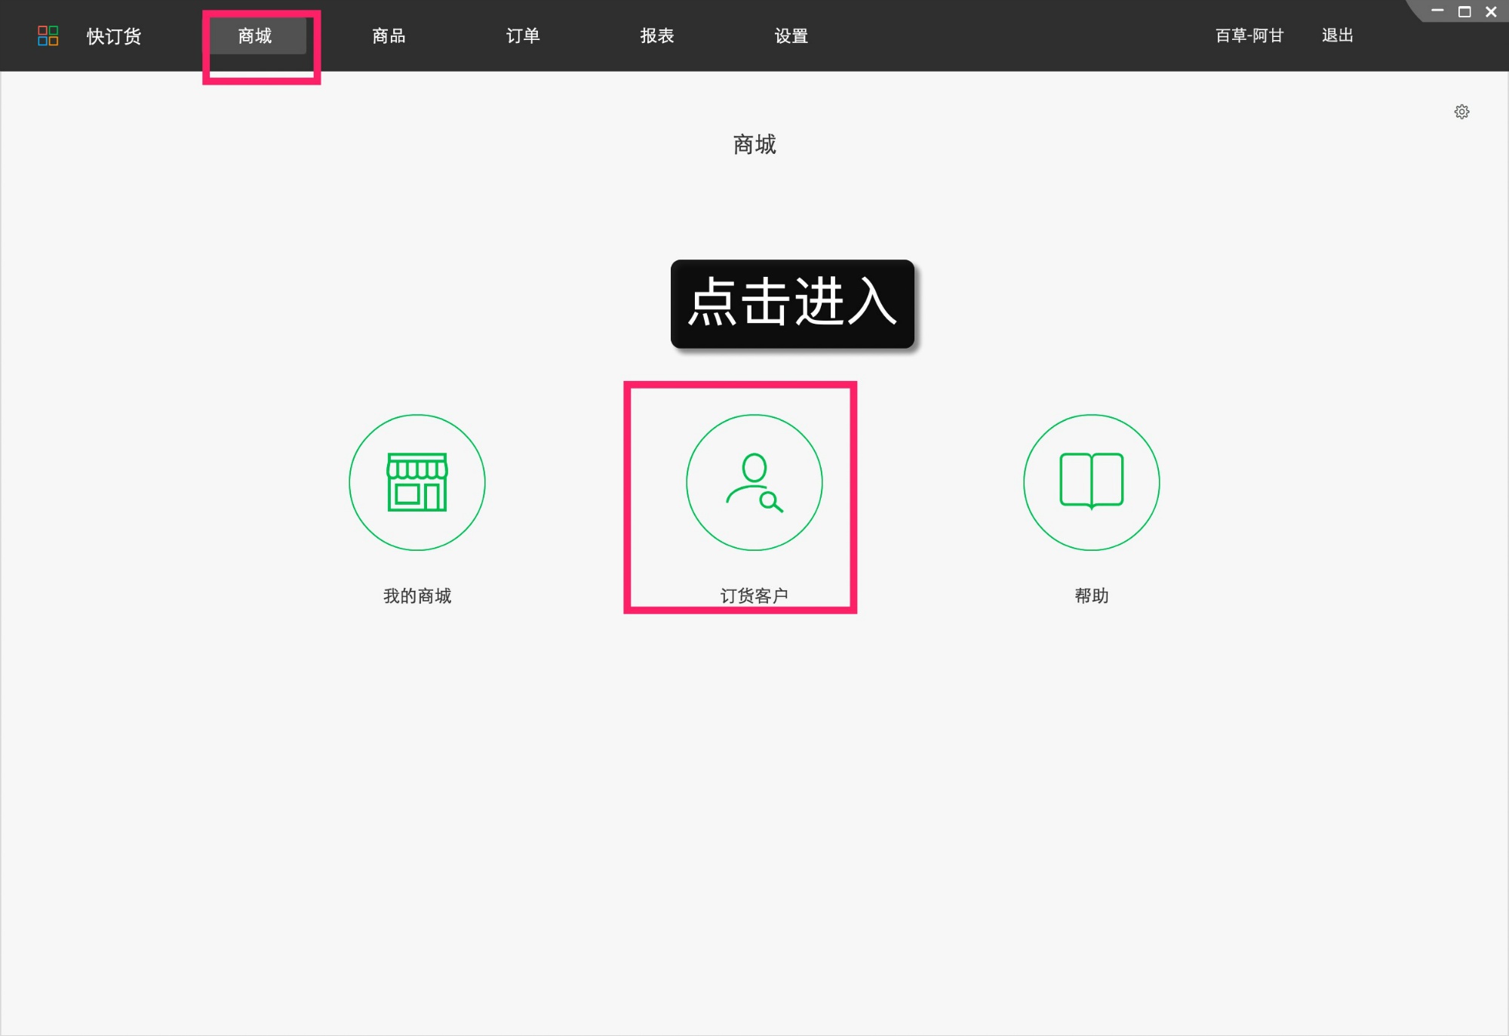Viewport: 1509px width, 1036px height.
Task: Open the 百草-阿甘 account entry
Action: click(1249, 35)
